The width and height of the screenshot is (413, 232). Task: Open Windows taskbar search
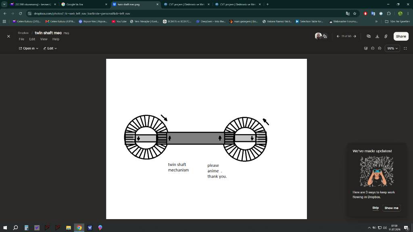coord(16,228)
